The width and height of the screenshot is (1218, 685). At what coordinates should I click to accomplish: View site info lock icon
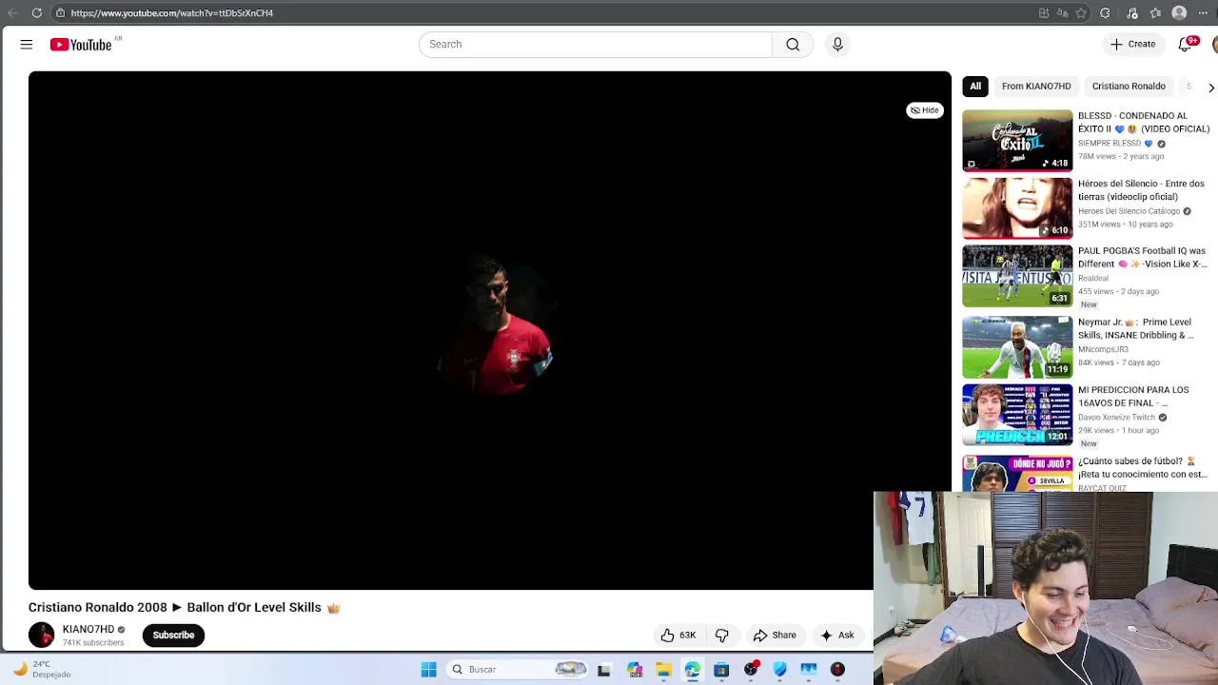coord(60,13)
